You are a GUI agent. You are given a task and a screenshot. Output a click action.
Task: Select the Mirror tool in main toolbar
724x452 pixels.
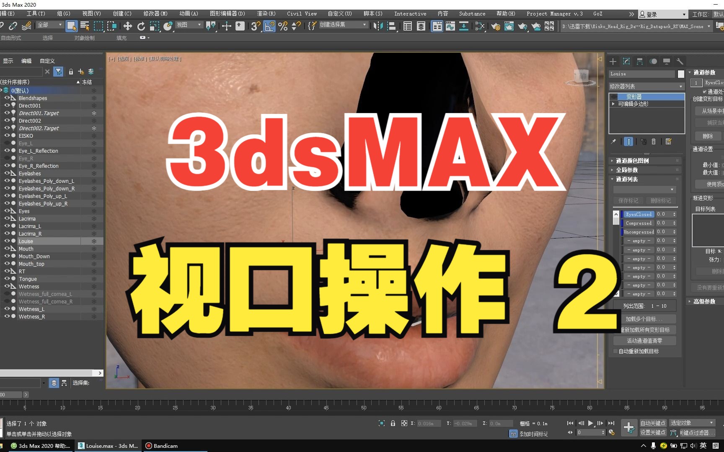click(x=378, y=26)
